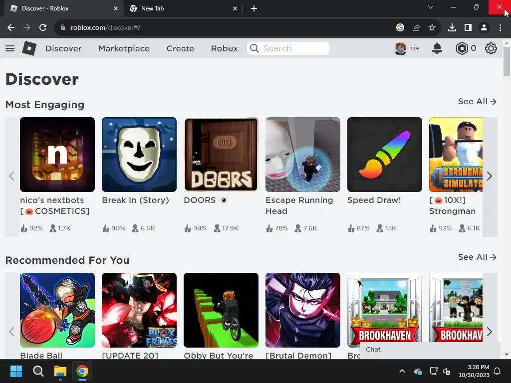Open the notifications bell in Roblox header
Screen dimensions: 511x383
[437, 48]
